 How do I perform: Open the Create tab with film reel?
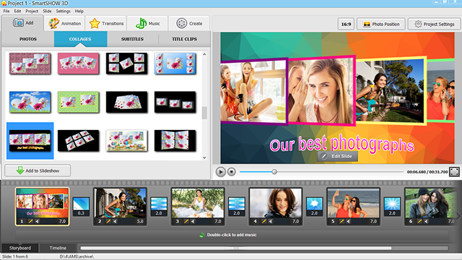pos(189,23)
